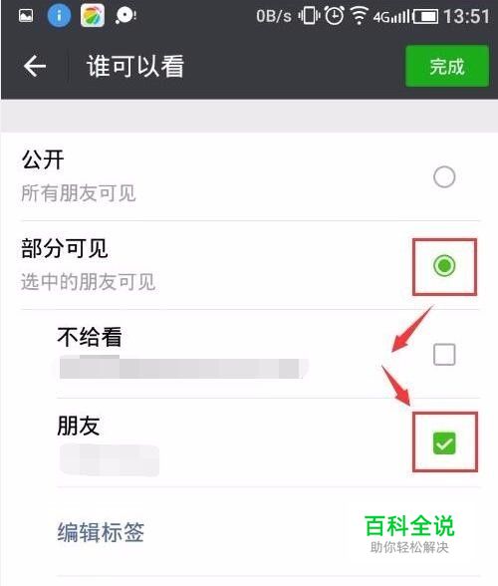Tap the 朋友 tag label
The image size is (498, 586).
[x=79, y=426]
